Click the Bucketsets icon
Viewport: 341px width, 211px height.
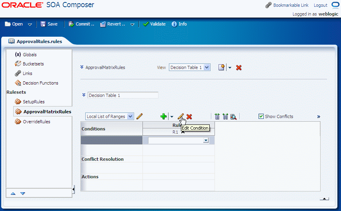pos(18,64)
